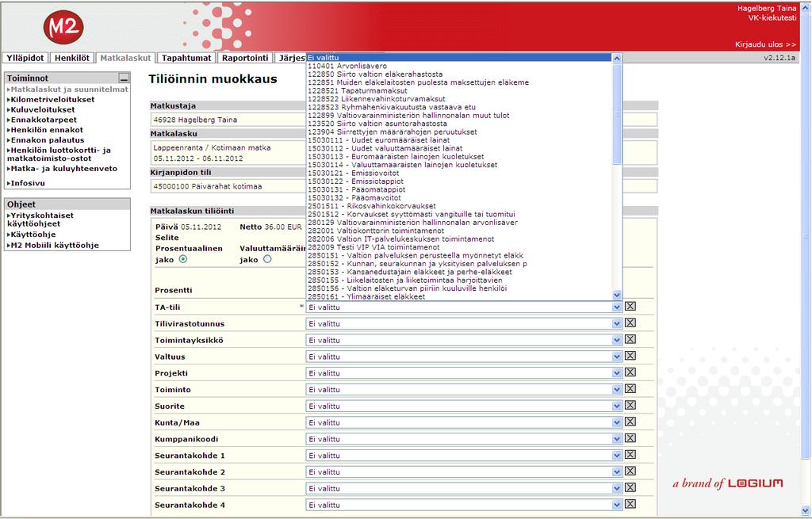Log out via Kirjaudu ulos link

(765, 44)
